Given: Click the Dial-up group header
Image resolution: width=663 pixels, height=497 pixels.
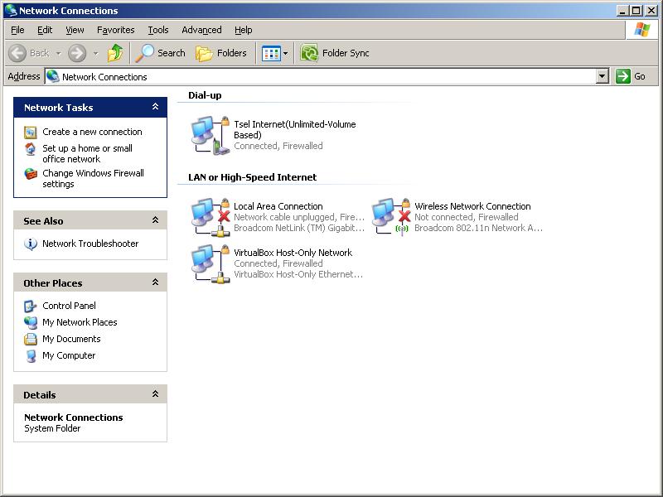Looking at the screenshot, I should pos(205,95).
